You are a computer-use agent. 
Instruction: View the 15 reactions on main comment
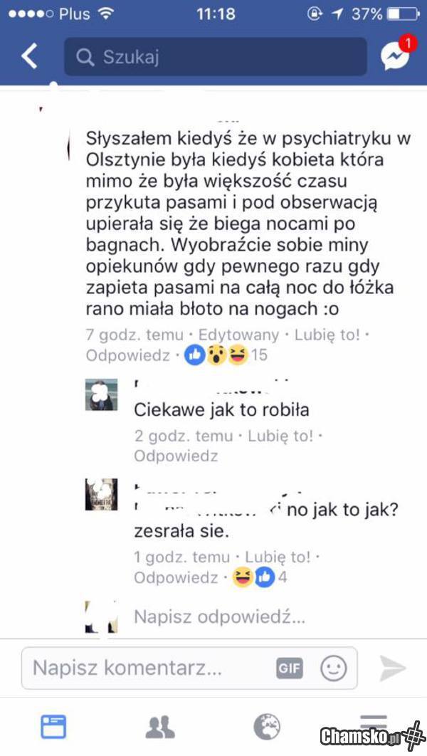pyautogui.click(x=226, y=355)
